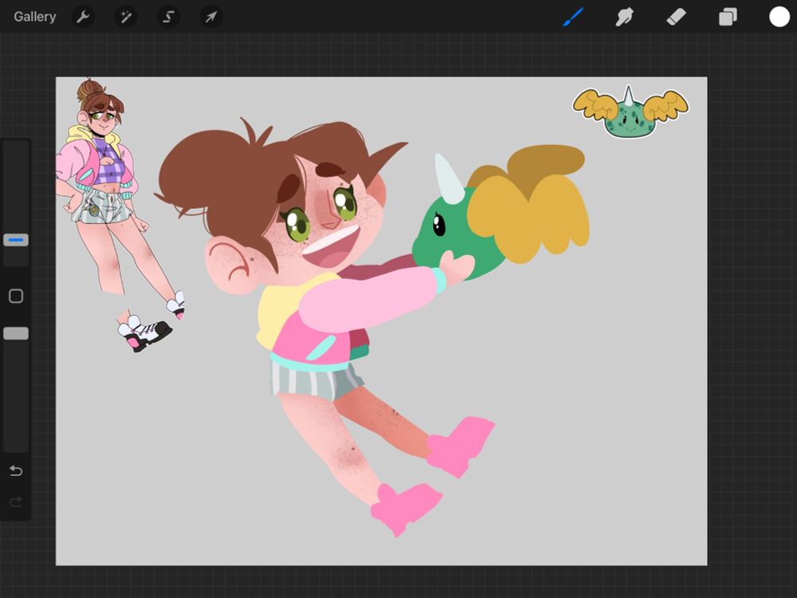Image resolution: width=797 pixels, height=598 pixels.
Task: Redo the last undone action
Action: 16,502
